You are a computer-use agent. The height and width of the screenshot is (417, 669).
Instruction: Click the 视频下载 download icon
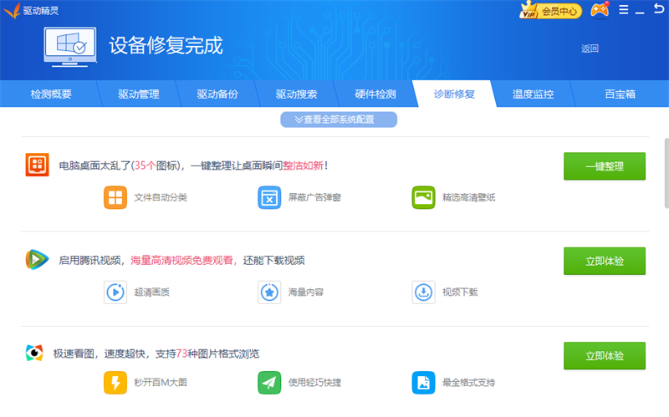pos(423,292)
